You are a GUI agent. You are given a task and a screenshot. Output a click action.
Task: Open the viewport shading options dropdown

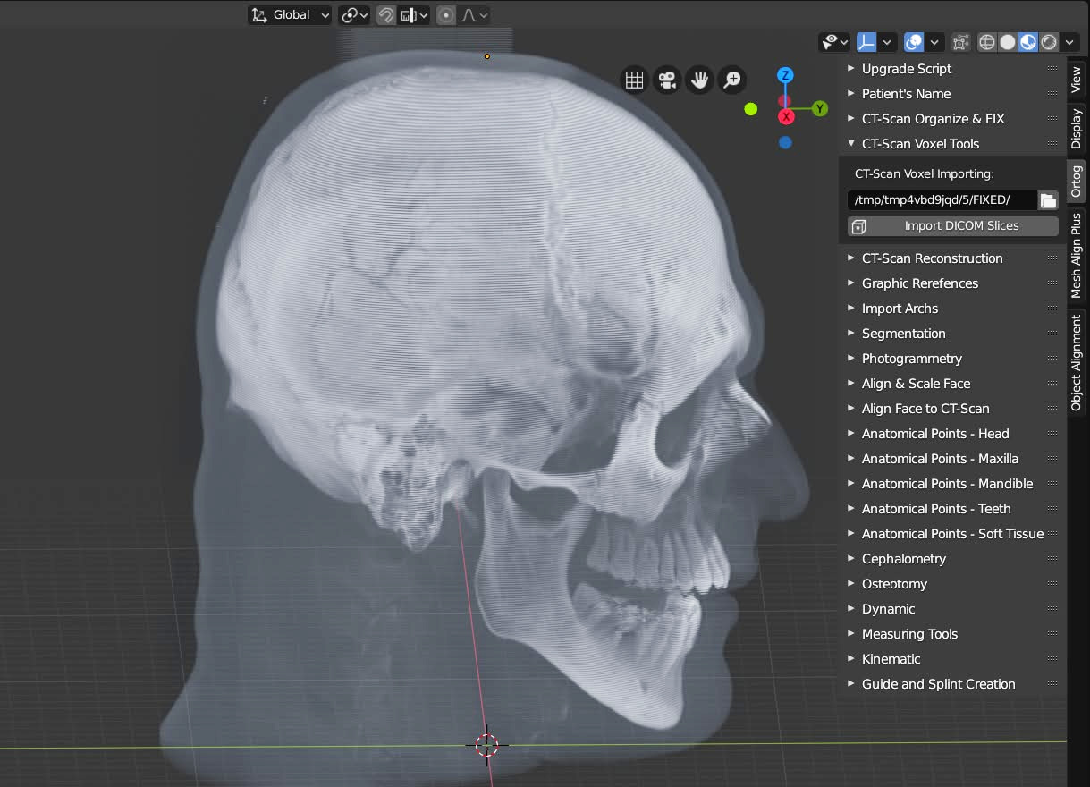pyautogui.click(x=1070, y=42)
